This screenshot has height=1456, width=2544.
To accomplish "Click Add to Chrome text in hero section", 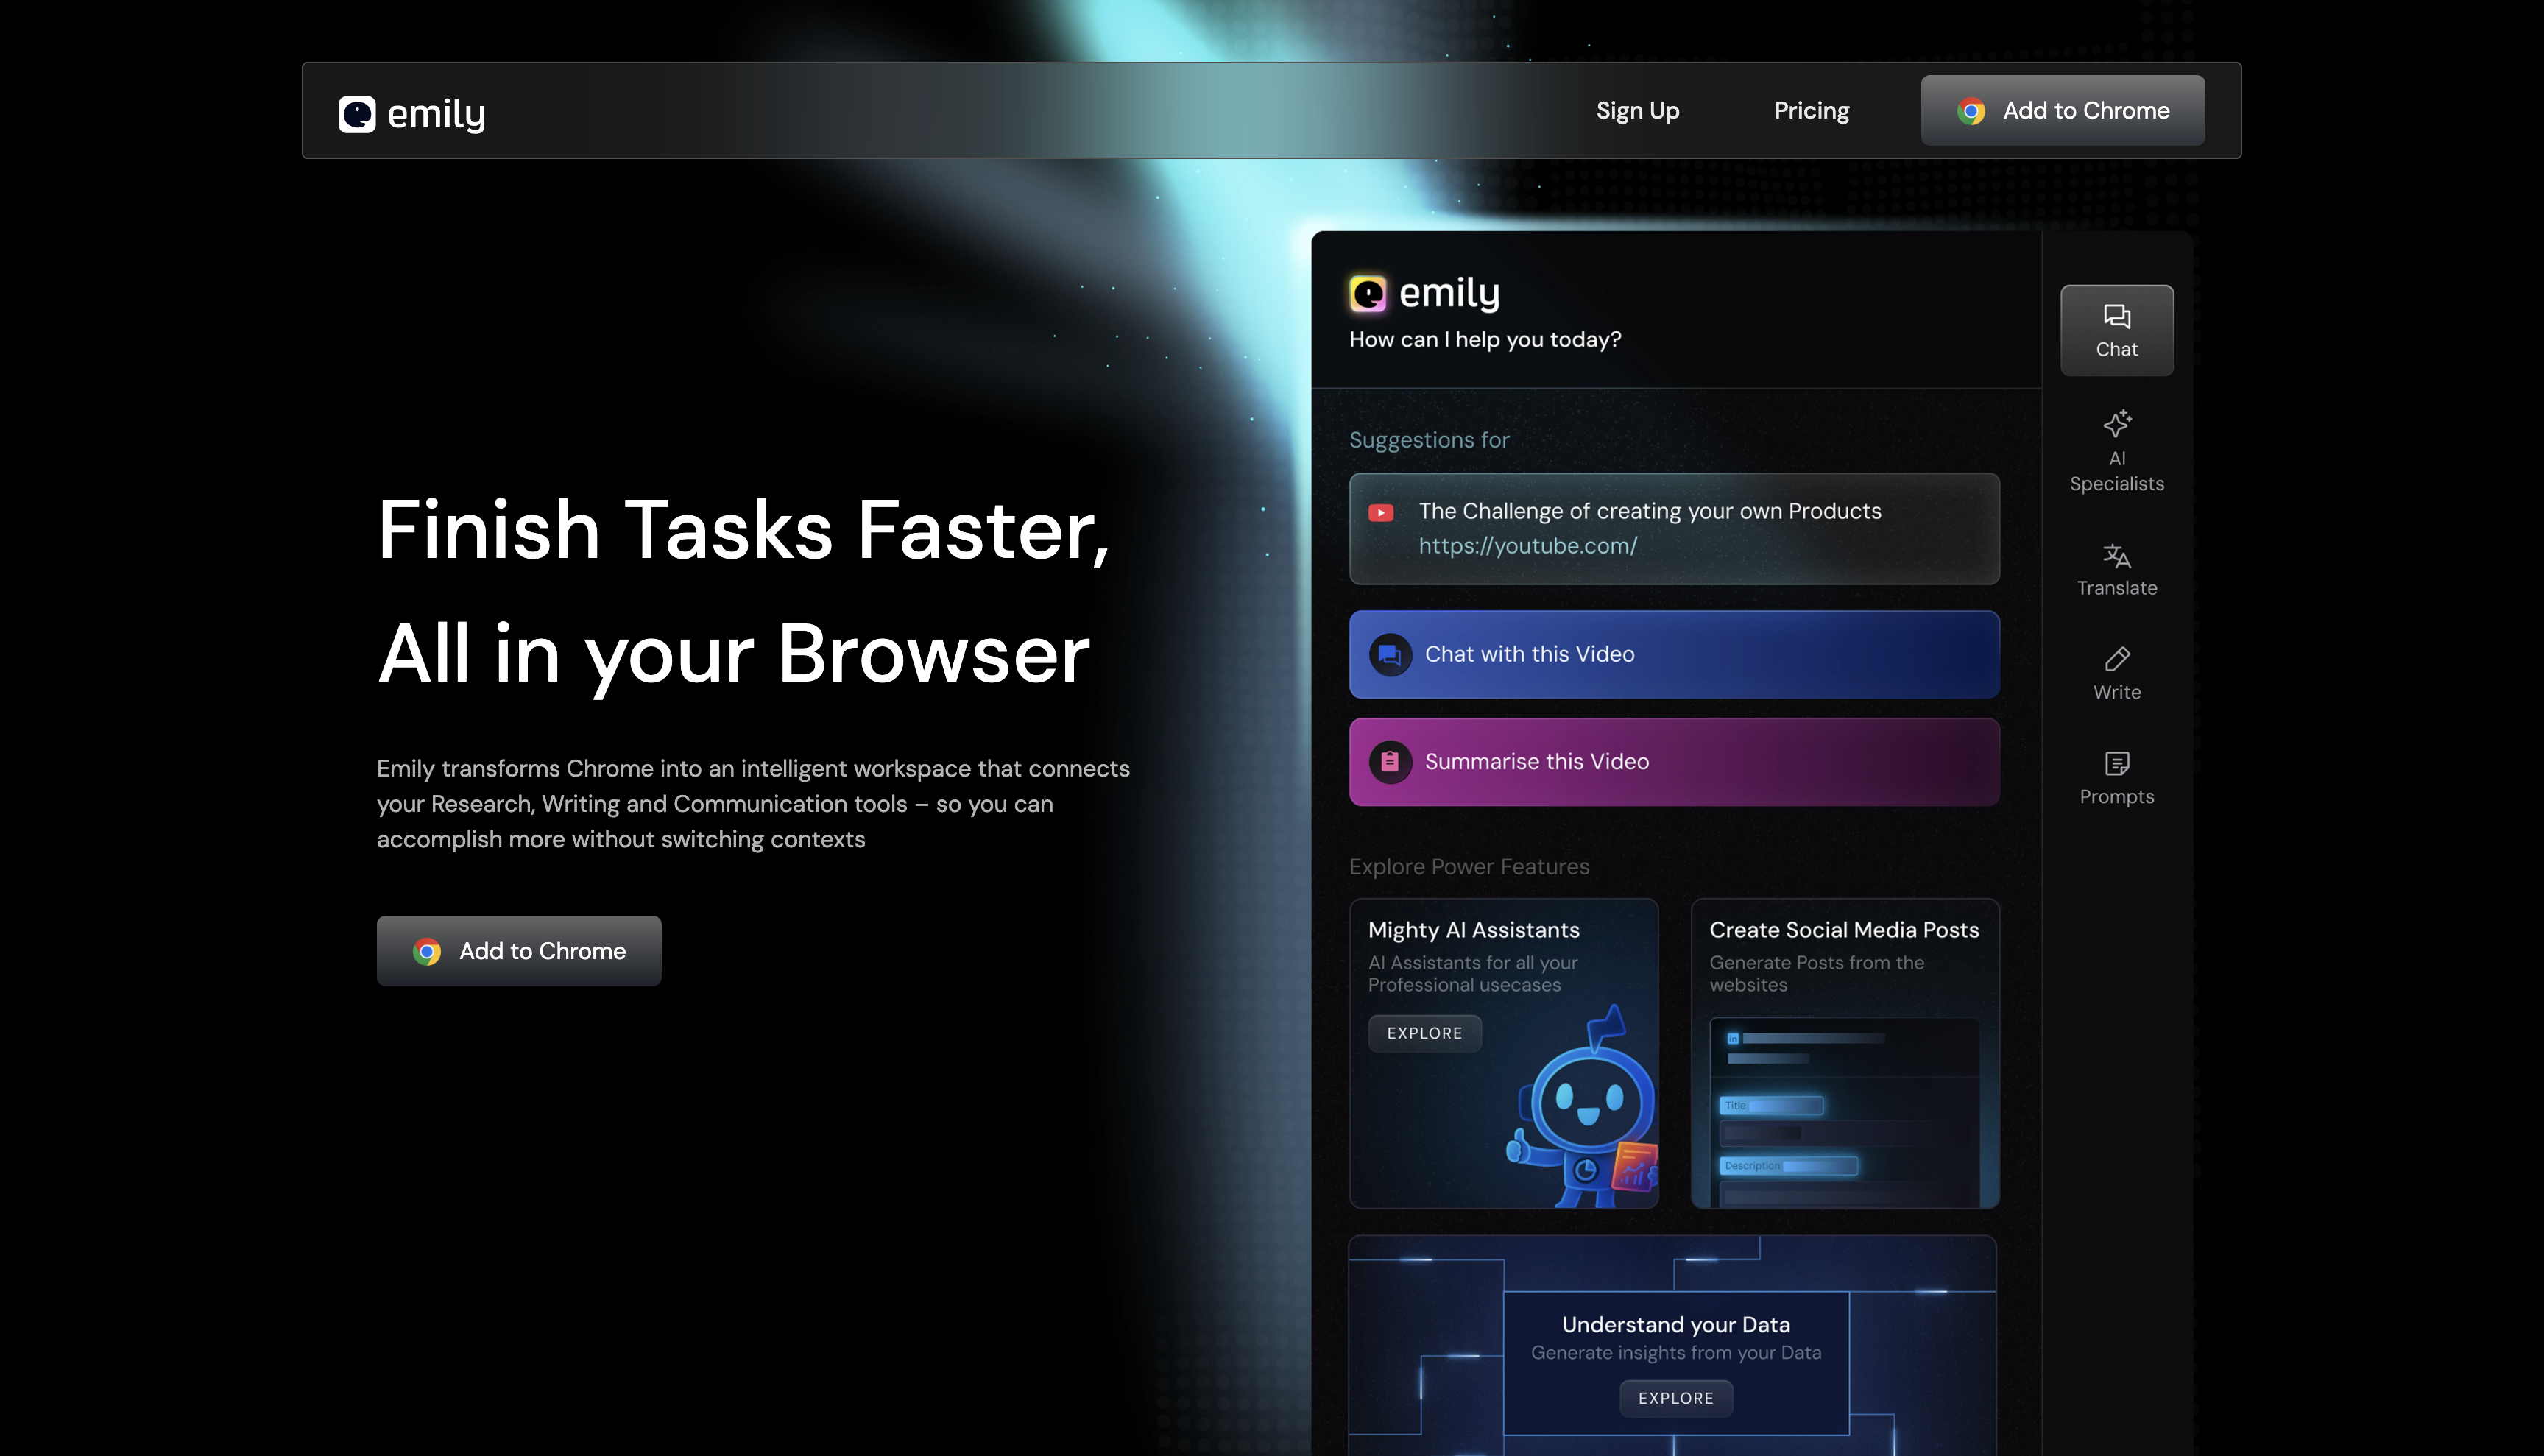I will tap(542, 952).
